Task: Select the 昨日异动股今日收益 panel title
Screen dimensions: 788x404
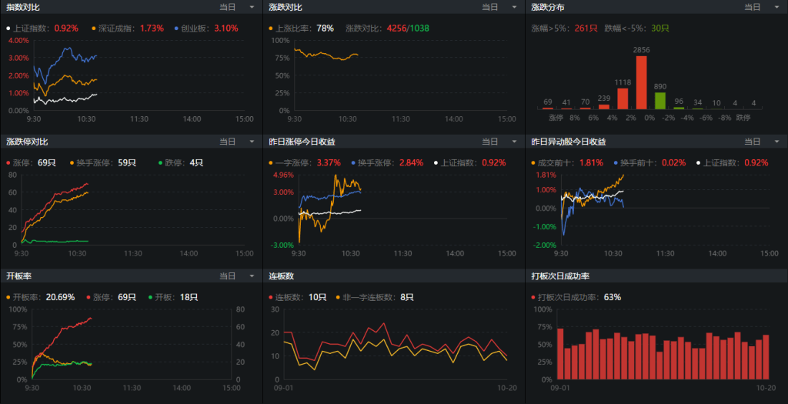Action: tap(569, 142)
